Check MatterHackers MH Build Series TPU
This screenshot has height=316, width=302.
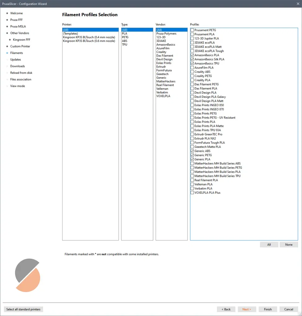pyautogui.click(x=192, y=176)
